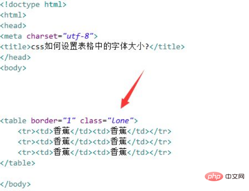Click the opening body tag
This screenshot has width=249, height=191.
point(13,68)
